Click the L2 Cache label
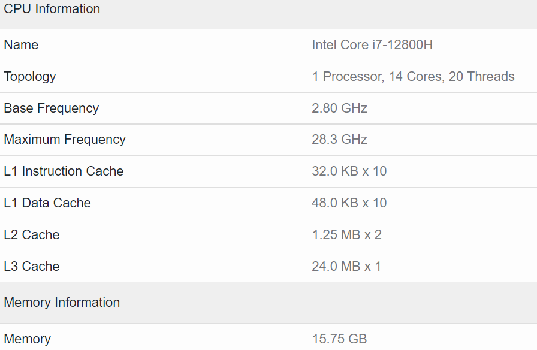 pyautogui.click(x=32, y=235)
